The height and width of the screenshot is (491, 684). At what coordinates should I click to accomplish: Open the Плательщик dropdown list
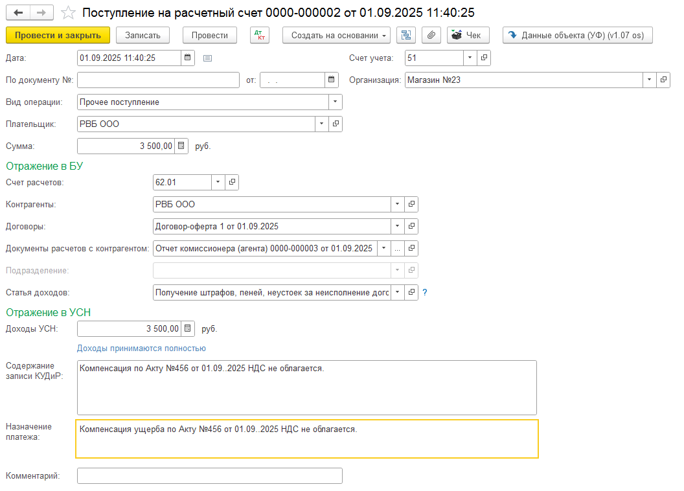tap(322, 124)
